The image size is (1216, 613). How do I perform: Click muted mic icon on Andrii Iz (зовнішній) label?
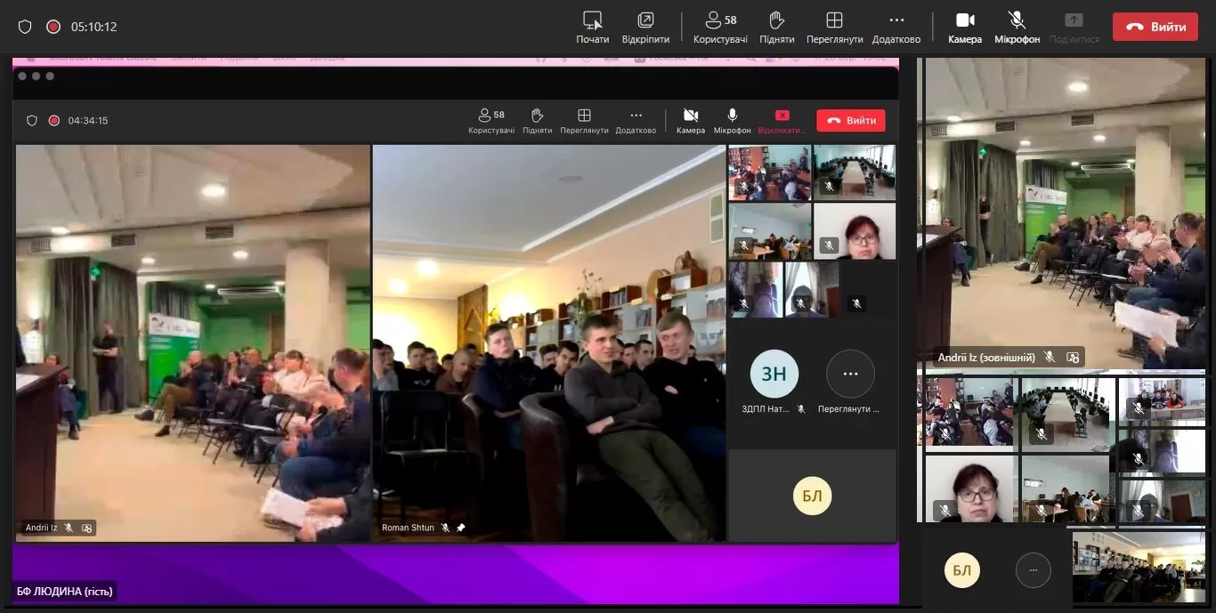tap(1050, 357)
